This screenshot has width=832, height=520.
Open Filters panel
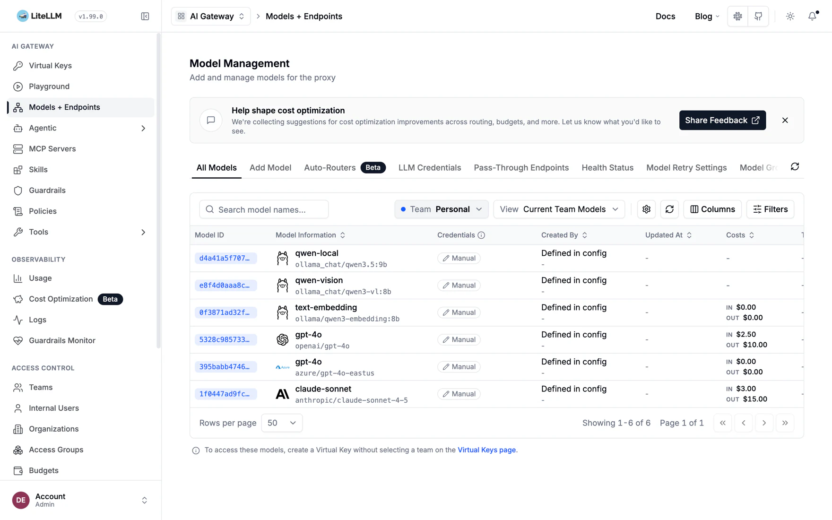point(770,209)
